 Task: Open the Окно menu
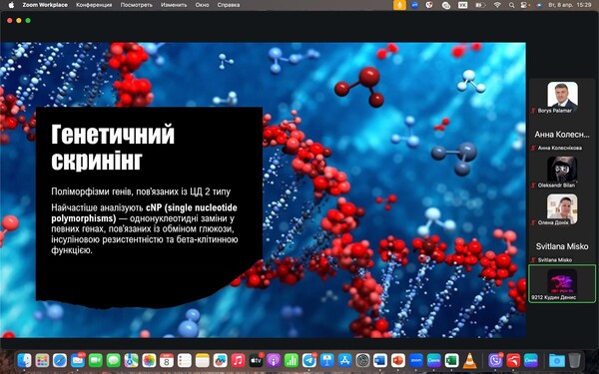tap(202, 5)
